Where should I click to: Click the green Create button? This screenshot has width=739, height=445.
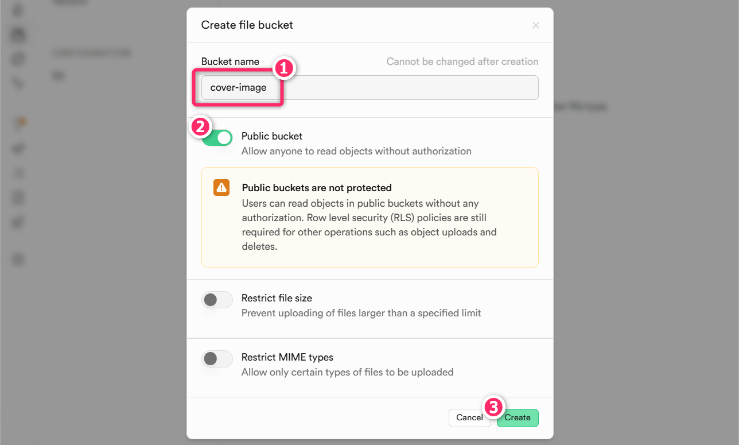tap(518, 418)
